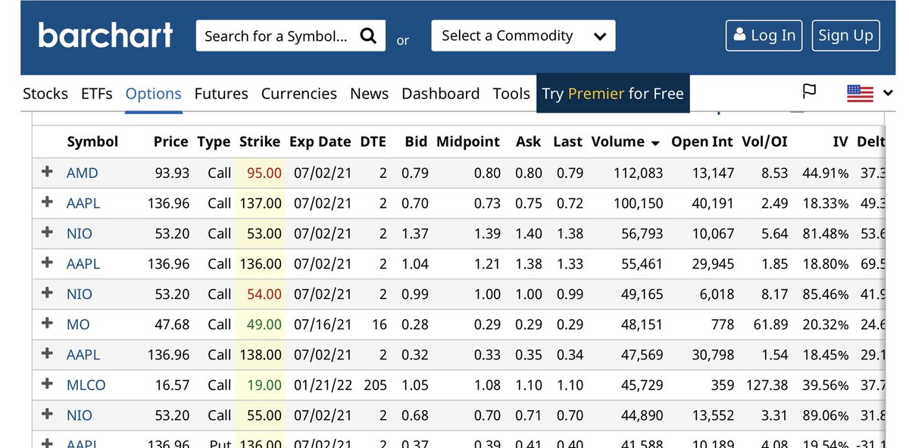Open the AAPL link in 136.00 call row
Image resolution: width=909 pixels, height=448 pixels.
(83, 264)
